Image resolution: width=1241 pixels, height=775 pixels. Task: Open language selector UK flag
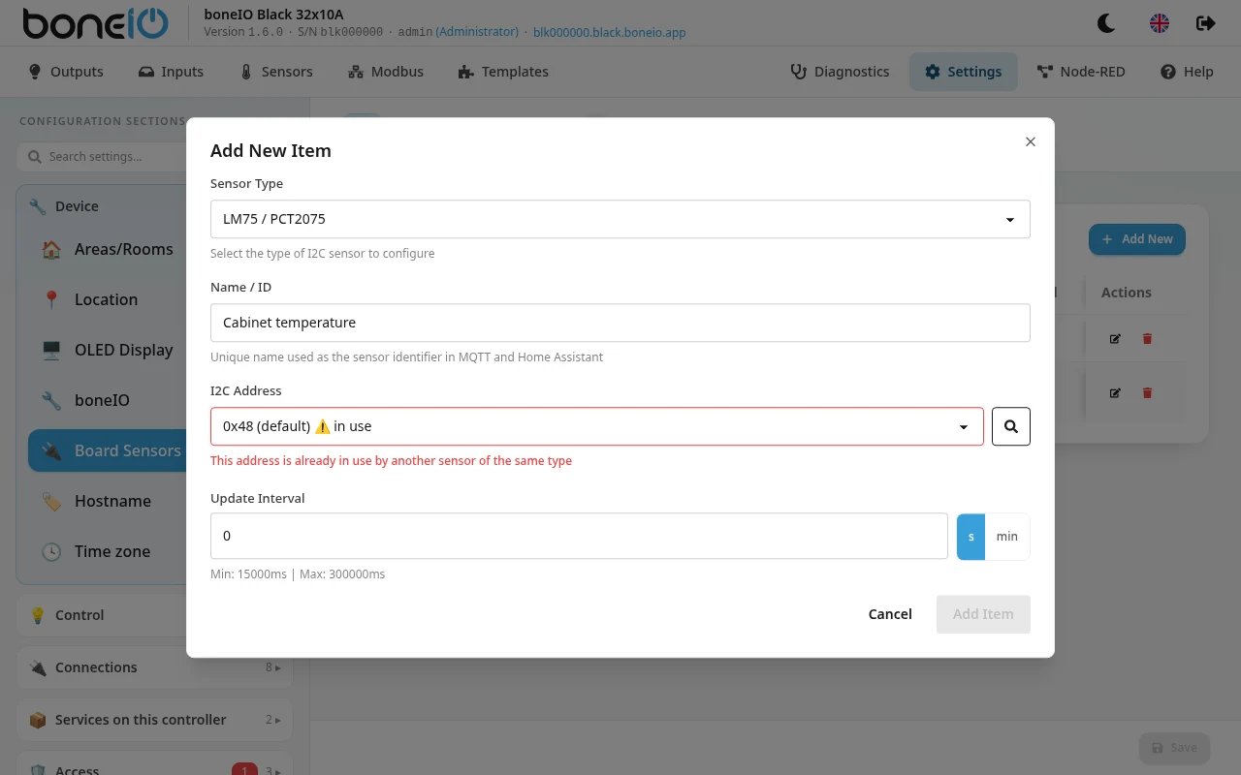tap(1159, 23)
